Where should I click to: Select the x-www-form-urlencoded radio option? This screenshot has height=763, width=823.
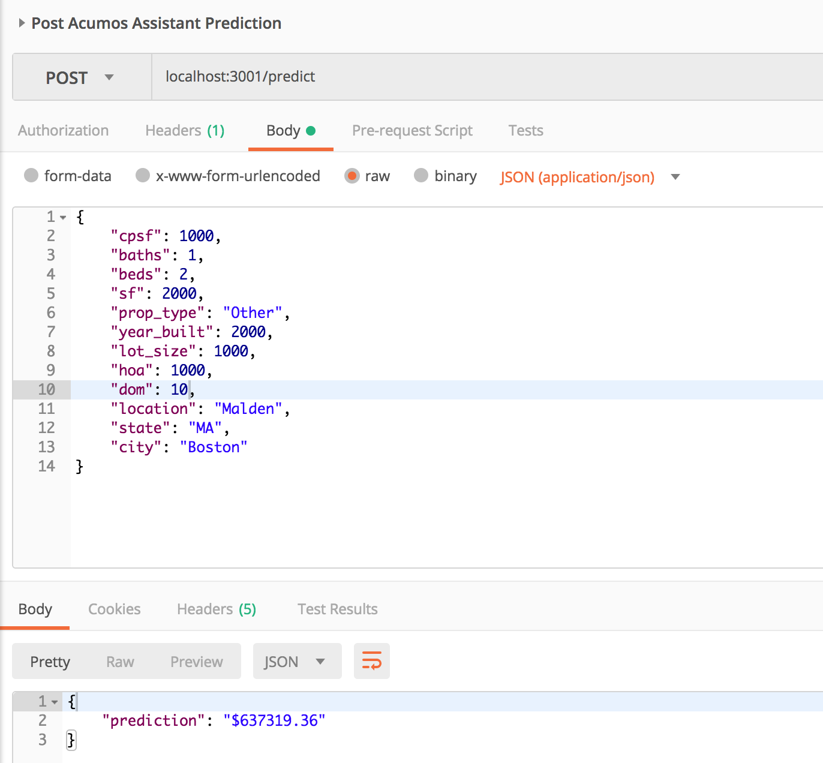click(x=143, y=176)
